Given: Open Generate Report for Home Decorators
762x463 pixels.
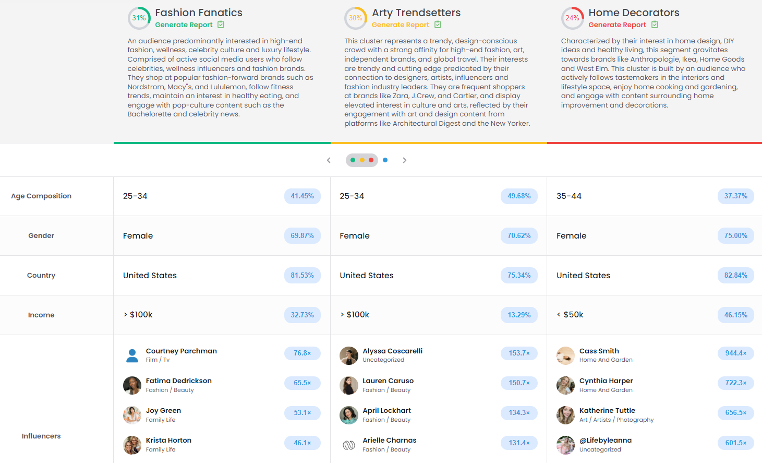Looking at the screenshot, I should pos(617,25).
